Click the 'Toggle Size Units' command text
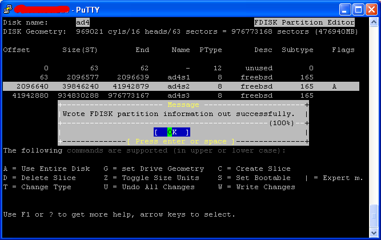Image resolution: width=381 pixels, height=240 pixels. (x=161, y=178)
